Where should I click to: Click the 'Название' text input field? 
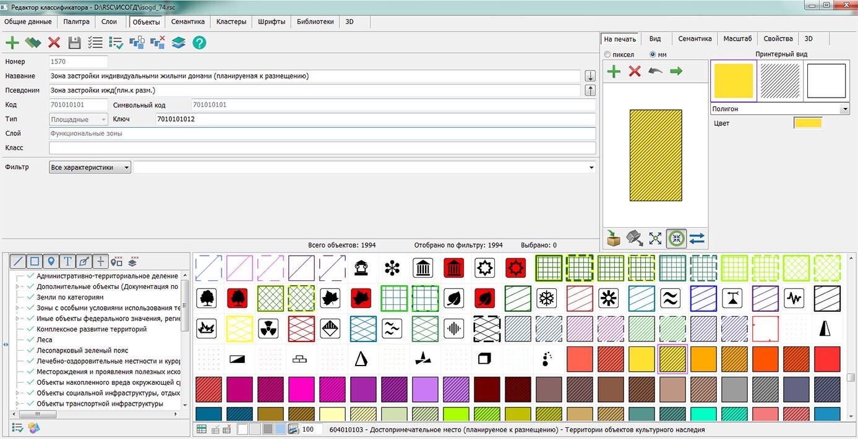coord(314,76)
